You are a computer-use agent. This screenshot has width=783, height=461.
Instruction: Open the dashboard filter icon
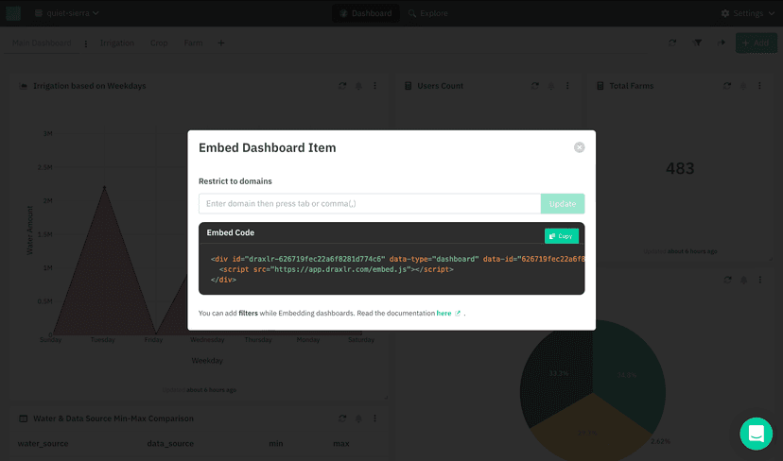[697, 43]
